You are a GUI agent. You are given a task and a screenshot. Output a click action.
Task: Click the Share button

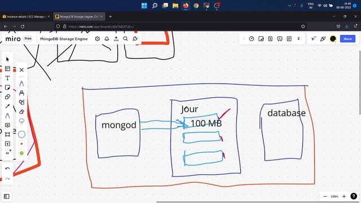(x=347, y=39)
